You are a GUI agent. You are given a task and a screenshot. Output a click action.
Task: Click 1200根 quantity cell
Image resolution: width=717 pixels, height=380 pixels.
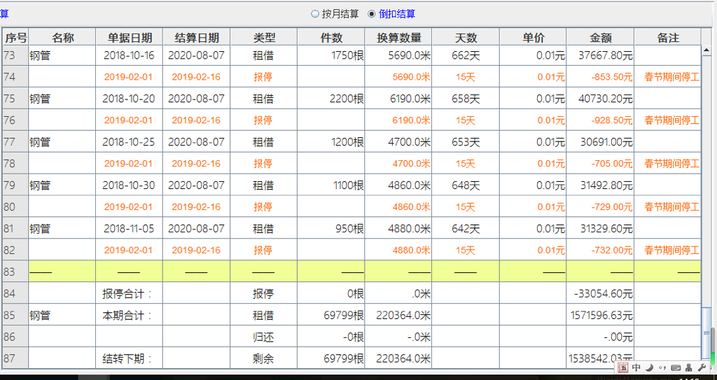pos(331,142)
